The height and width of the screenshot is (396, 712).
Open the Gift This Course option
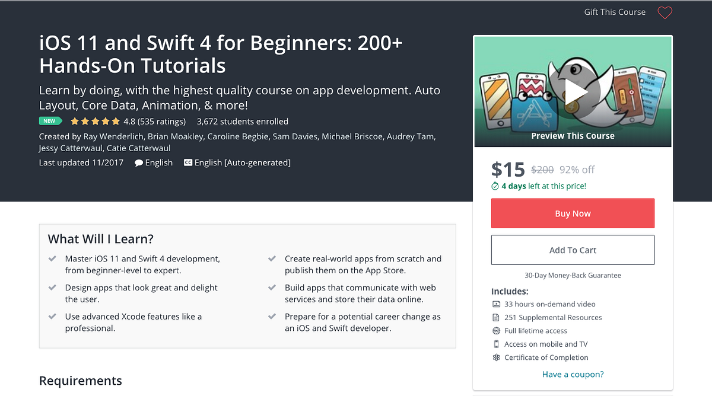pyautogui.click(x=615, y=12)
